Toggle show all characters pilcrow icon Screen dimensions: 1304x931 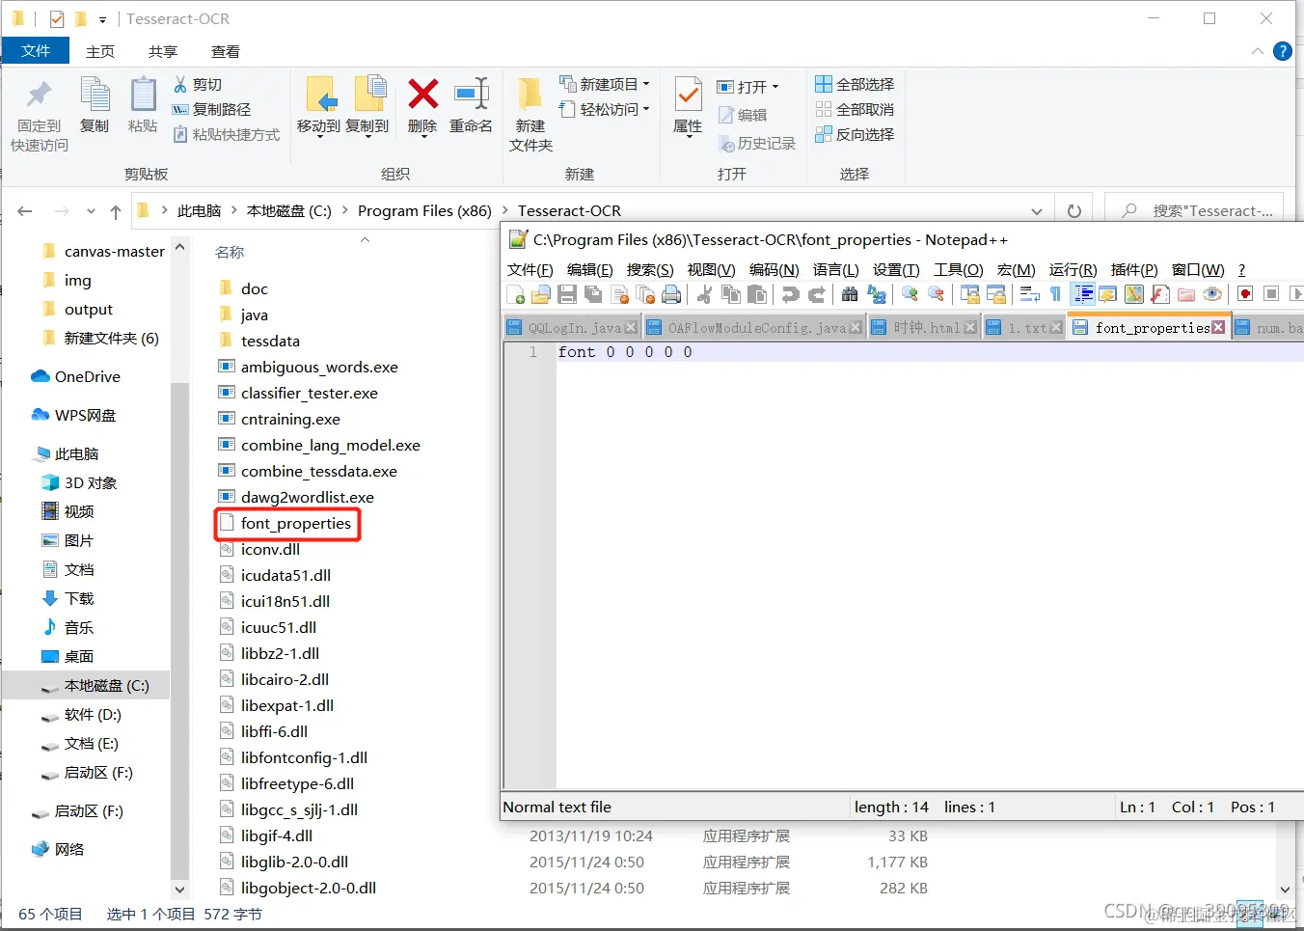[x=1055, y=294]
